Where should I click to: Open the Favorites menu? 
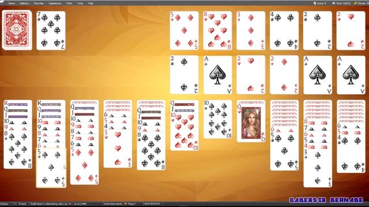pyautogui.click(x=39, y=3)
